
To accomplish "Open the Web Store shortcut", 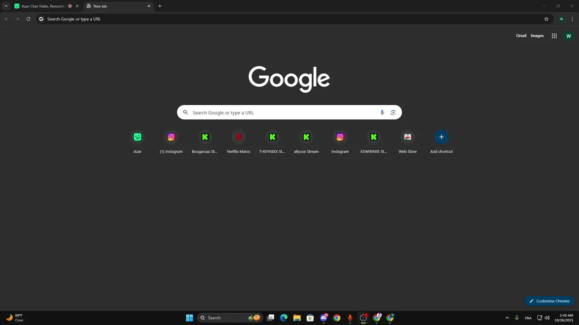I will (408, 142).
